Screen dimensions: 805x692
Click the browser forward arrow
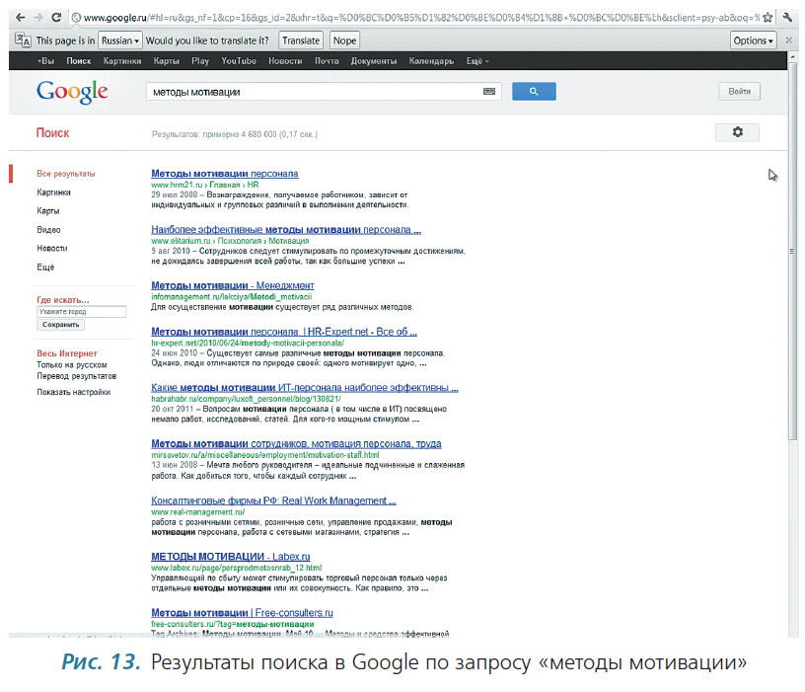coord(38,18)
